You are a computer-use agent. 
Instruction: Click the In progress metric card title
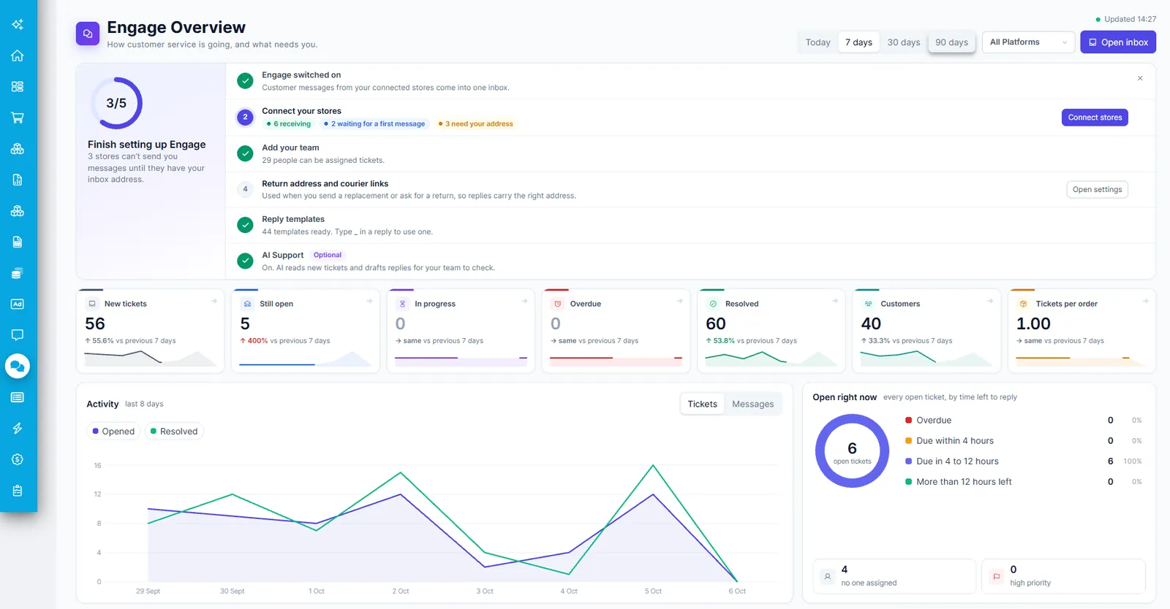(x=435, y=304)
